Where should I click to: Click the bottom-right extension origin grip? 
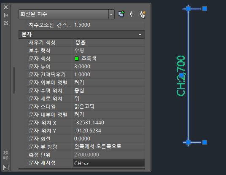(x=204, y=142)
